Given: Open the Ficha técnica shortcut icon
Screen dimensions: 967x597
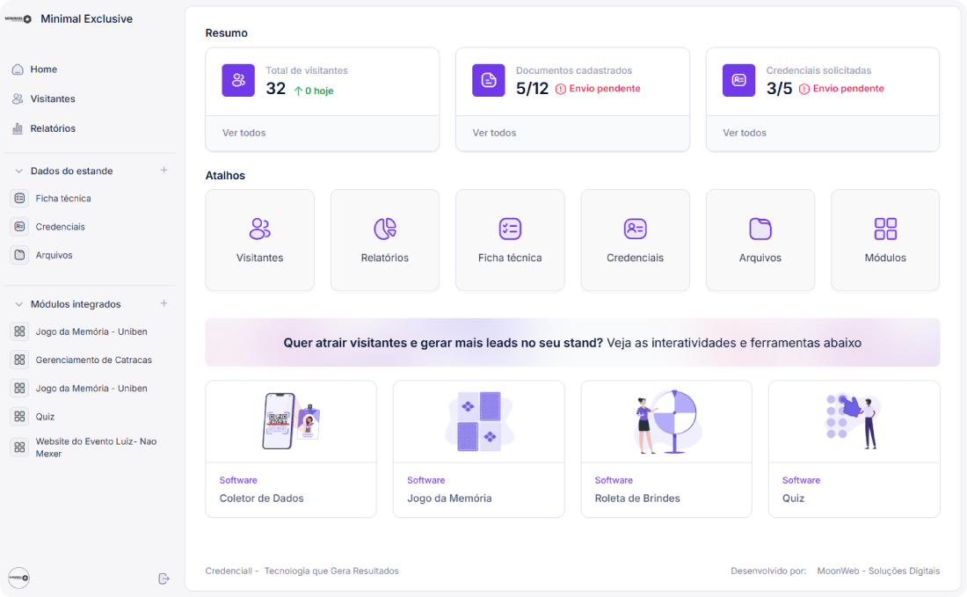Looking at the screenshot, I should [510, 229].
